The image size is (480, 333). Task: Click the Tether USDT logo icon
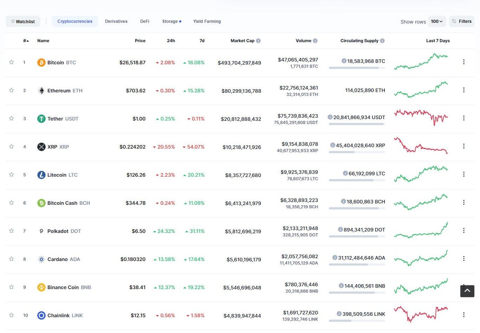tap(42, 118)
